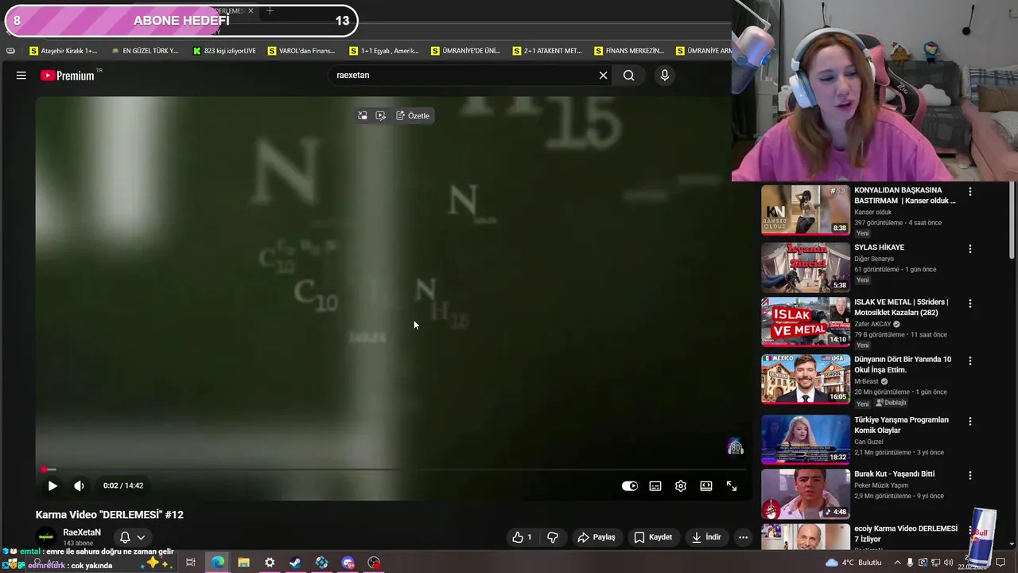Open player settings gear
This screenshot has width=1018, height=573.
click(x=681, y=486)
